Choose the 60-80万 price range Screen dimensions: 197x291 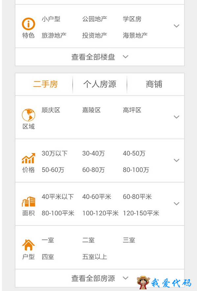click(93, 170)
